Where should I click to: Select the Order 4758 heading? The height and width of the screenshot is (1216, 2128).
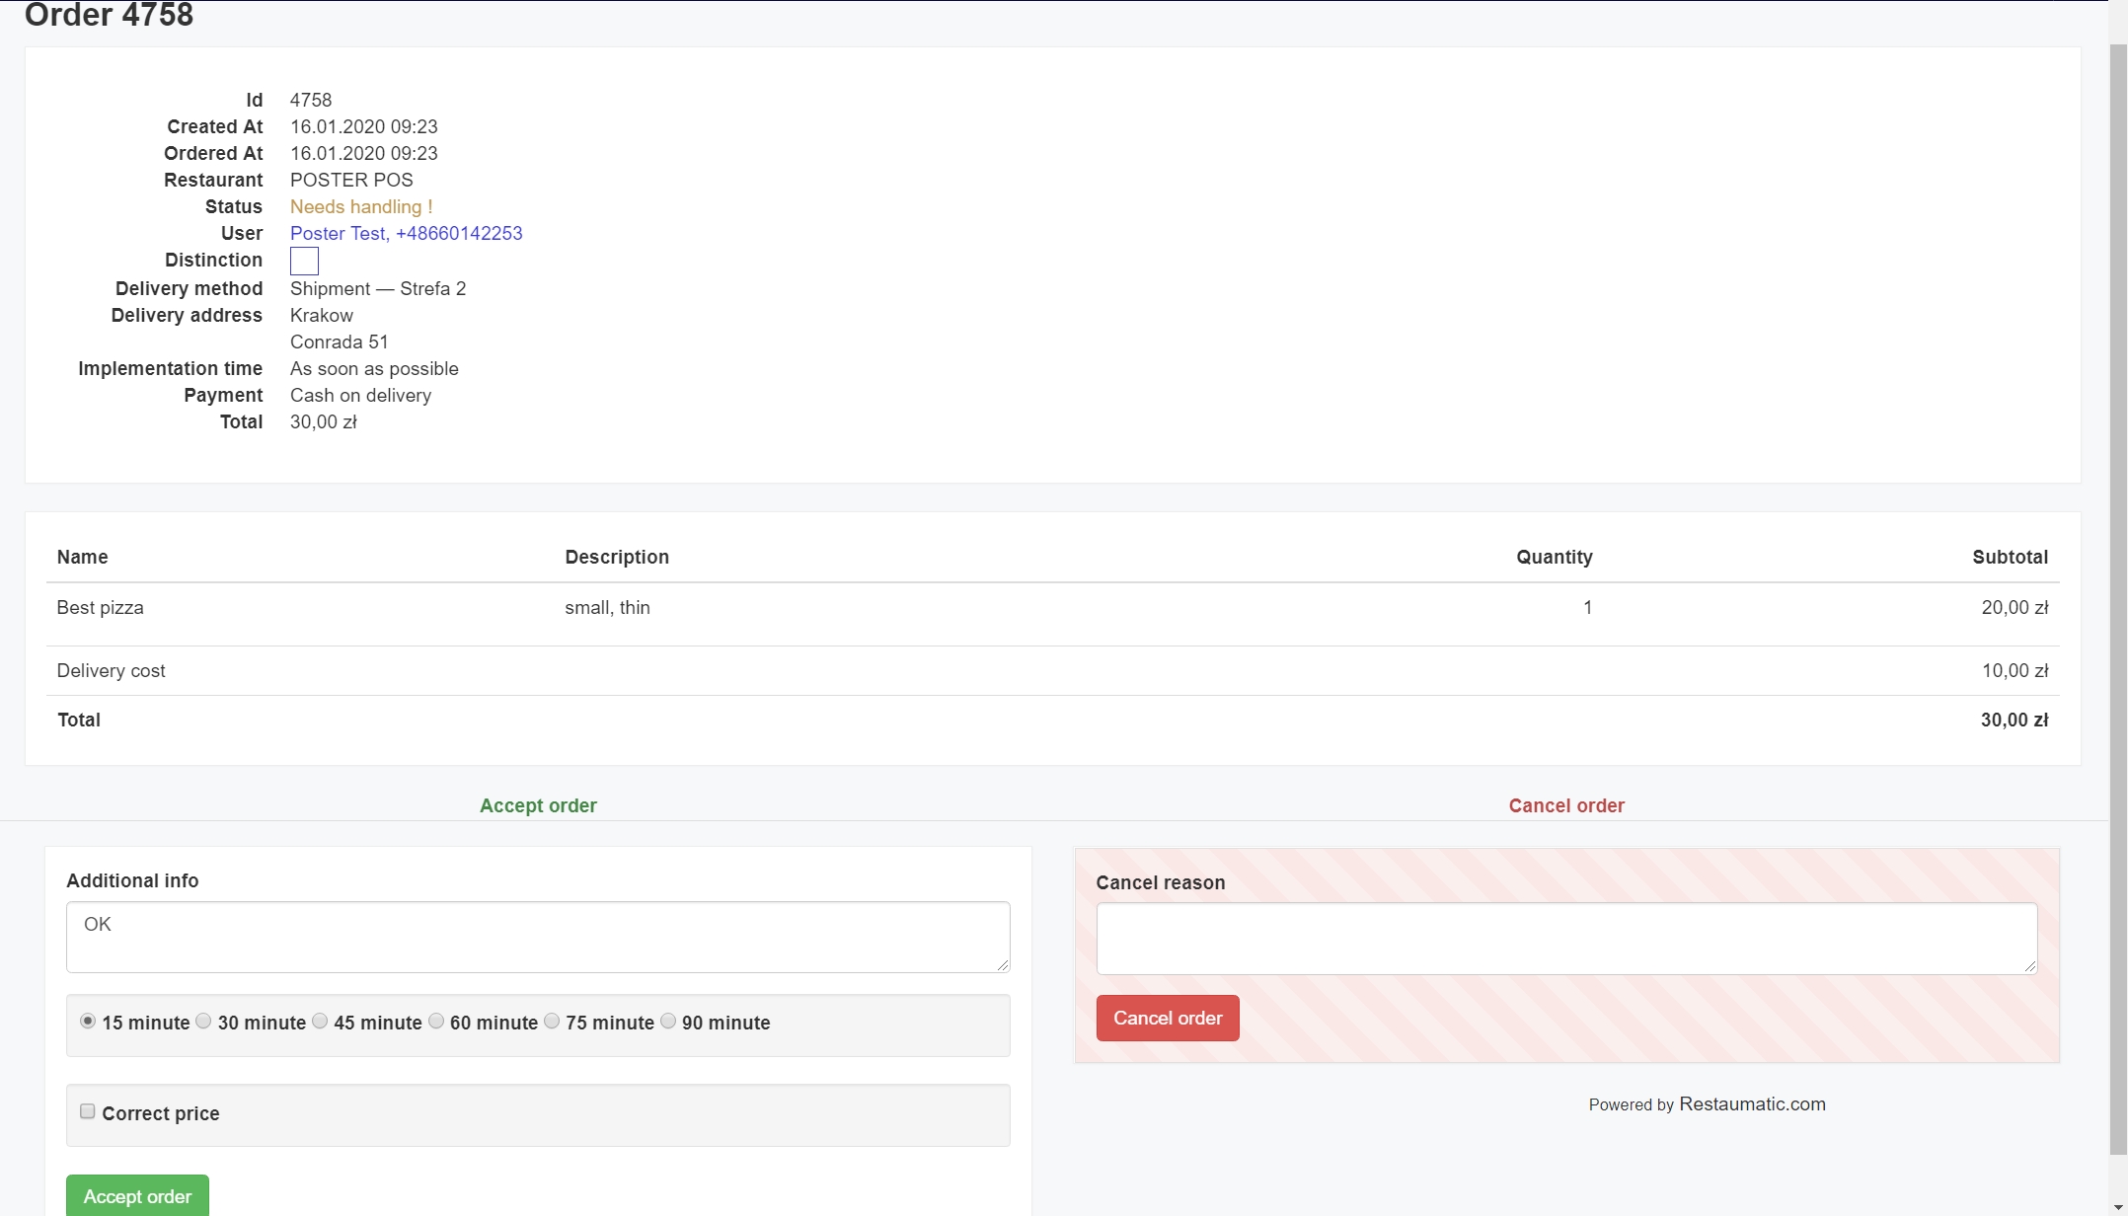[107, 16]
